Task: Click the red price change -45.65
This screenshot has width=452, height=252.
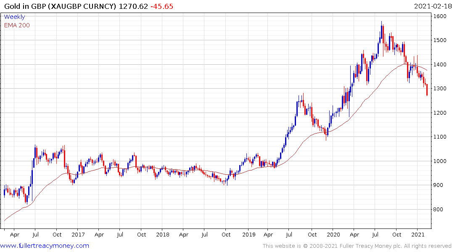Action: click(x=162, y=6)
